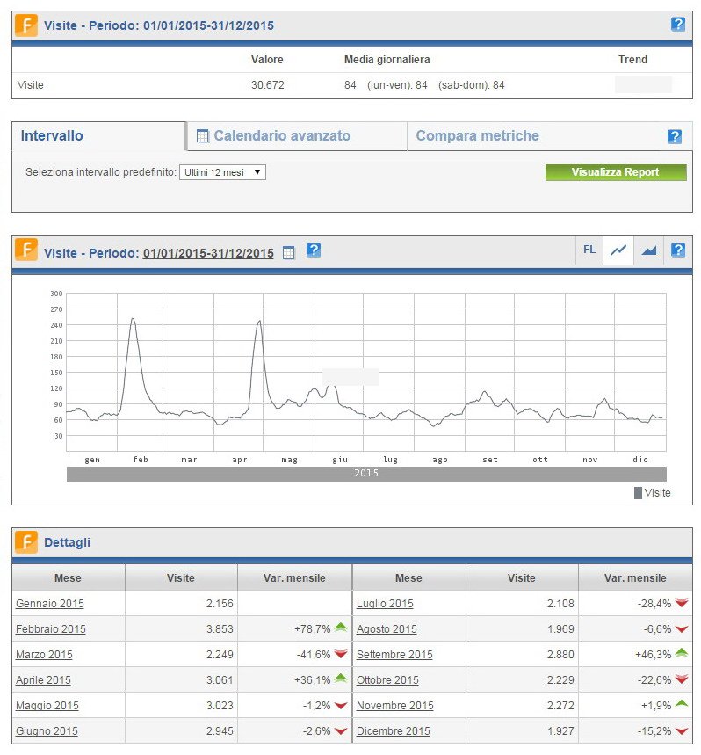The image size is (701, 755).
Task: Open help icon beside Compara metriche tab
Action: tap(674, 136)
